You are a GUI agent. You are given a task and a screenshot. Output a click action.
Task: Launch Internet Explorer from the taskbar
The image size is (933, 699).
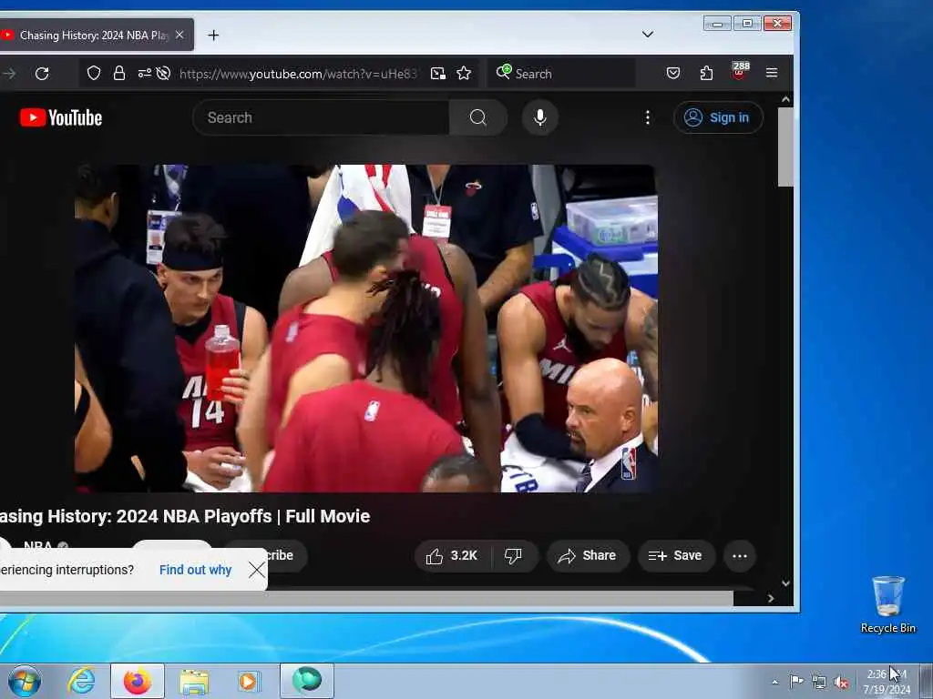pyautogui.click(x=81, y=681)
